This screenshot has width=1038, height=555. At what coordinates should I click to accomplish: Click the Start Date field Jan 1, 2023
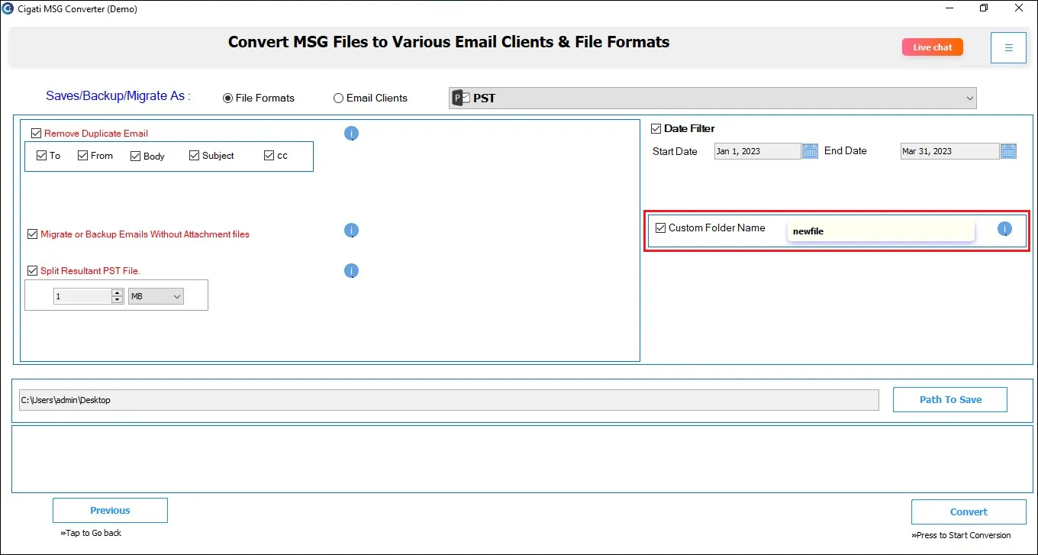[x=758, y=151]
